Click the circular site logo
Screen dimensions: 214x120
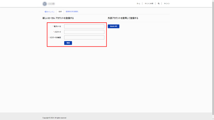point(44,4)
